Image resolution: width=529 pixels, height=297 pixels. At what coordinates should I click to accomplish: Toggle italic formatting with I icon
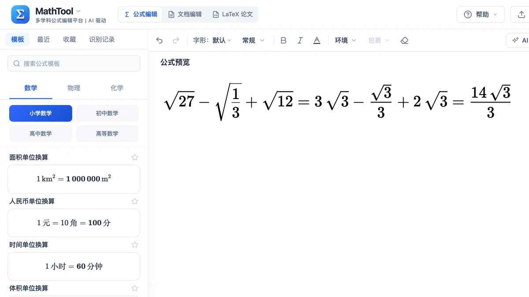[x=300, y=40]
